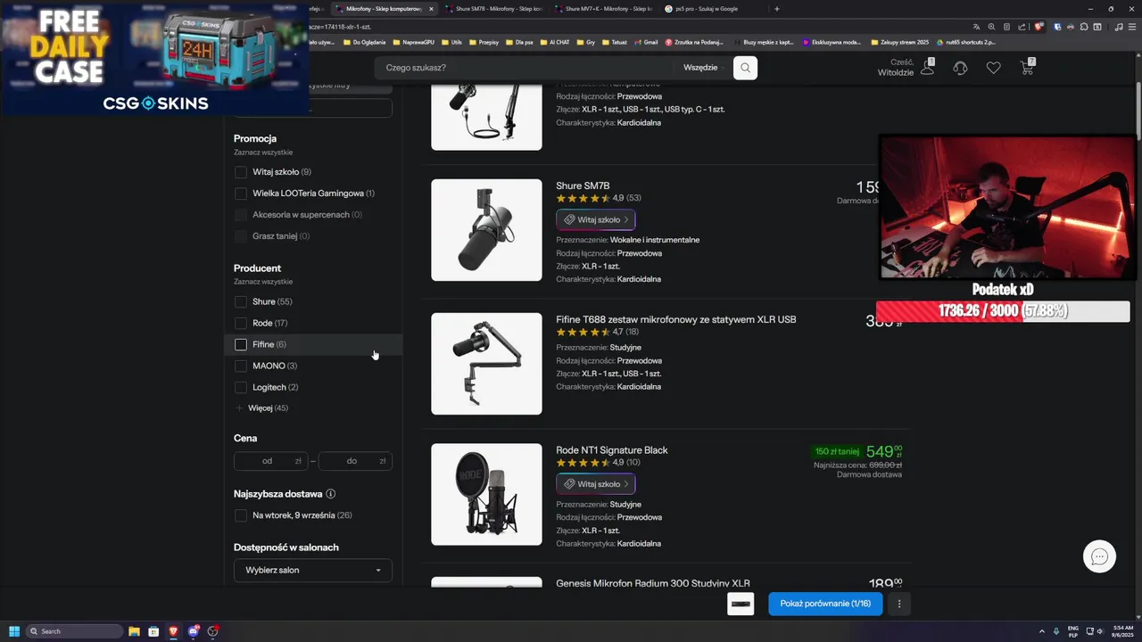Screen dimensions: 1142x642
Task: Check Na wtorek, 9 września delivery filter
Action: (240, 515)
